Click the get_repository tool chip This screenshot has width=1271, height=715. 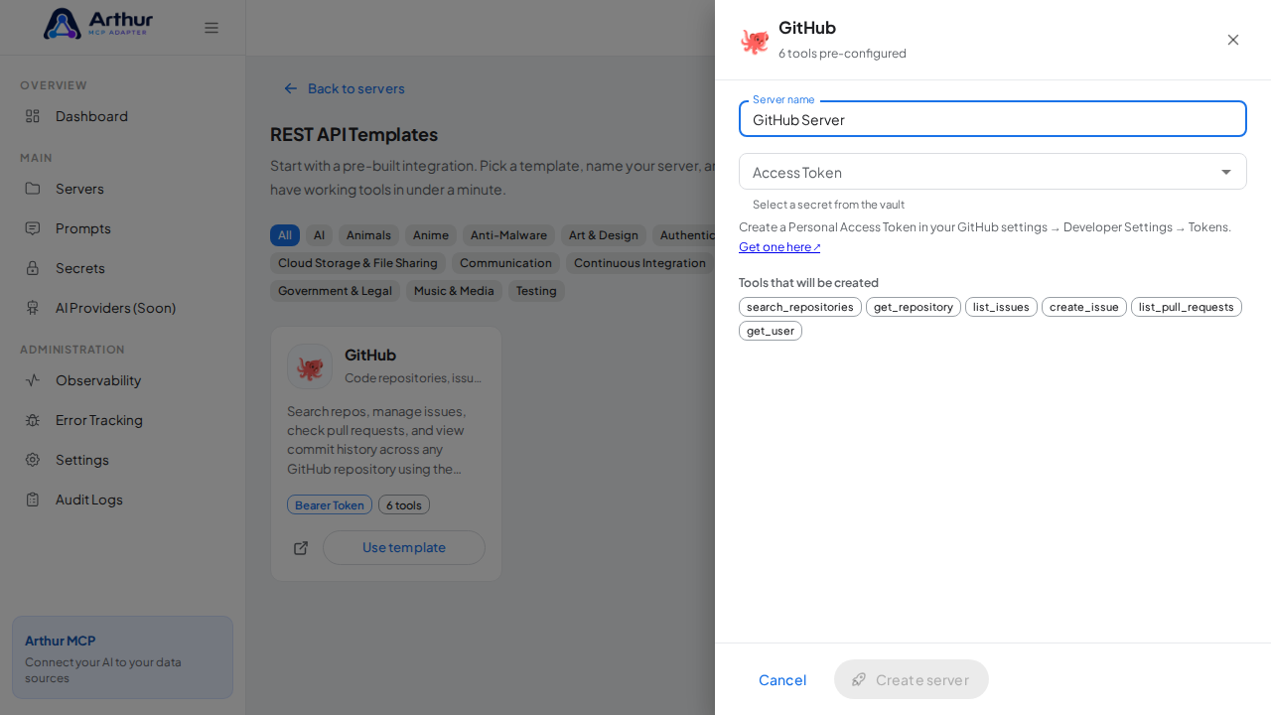click(914, 307)
